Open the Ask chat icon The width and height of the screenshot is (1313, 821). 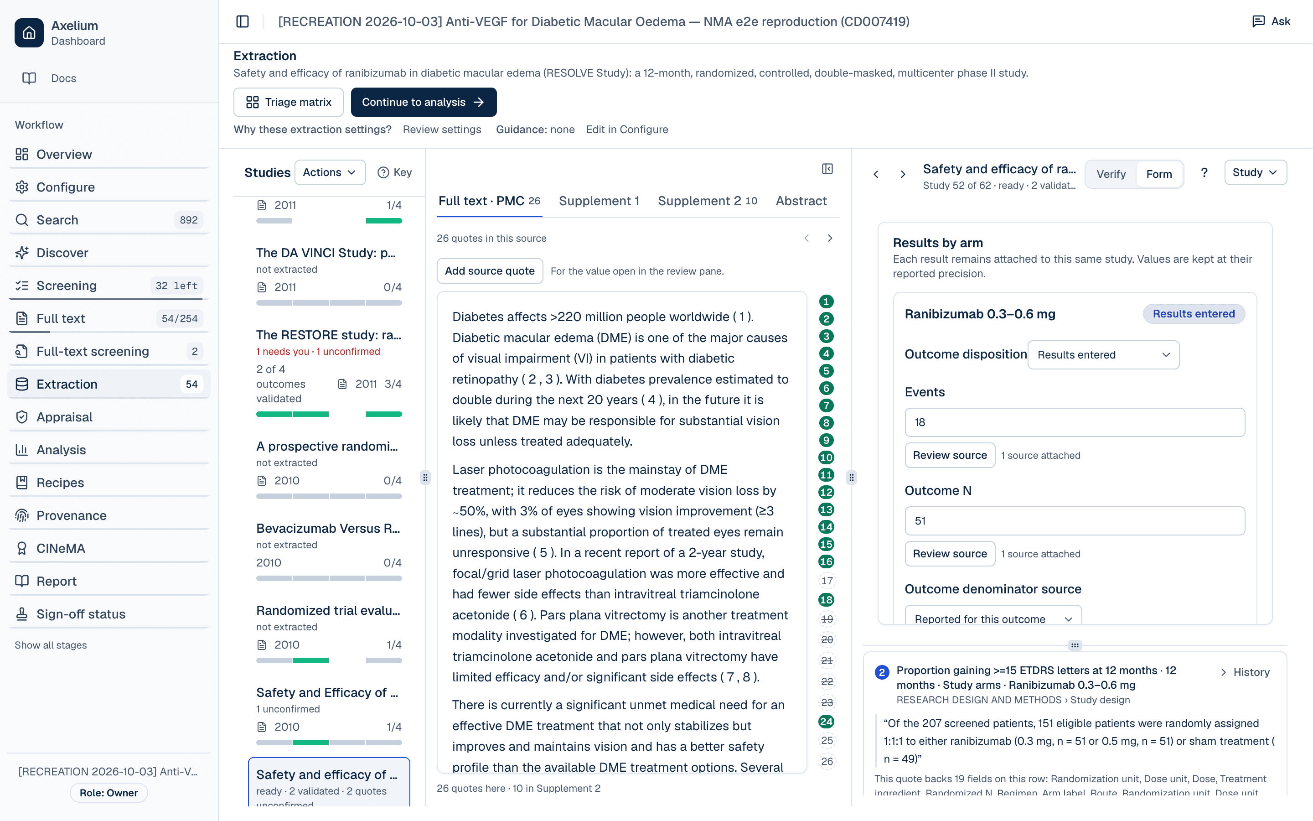(1258, 22)
